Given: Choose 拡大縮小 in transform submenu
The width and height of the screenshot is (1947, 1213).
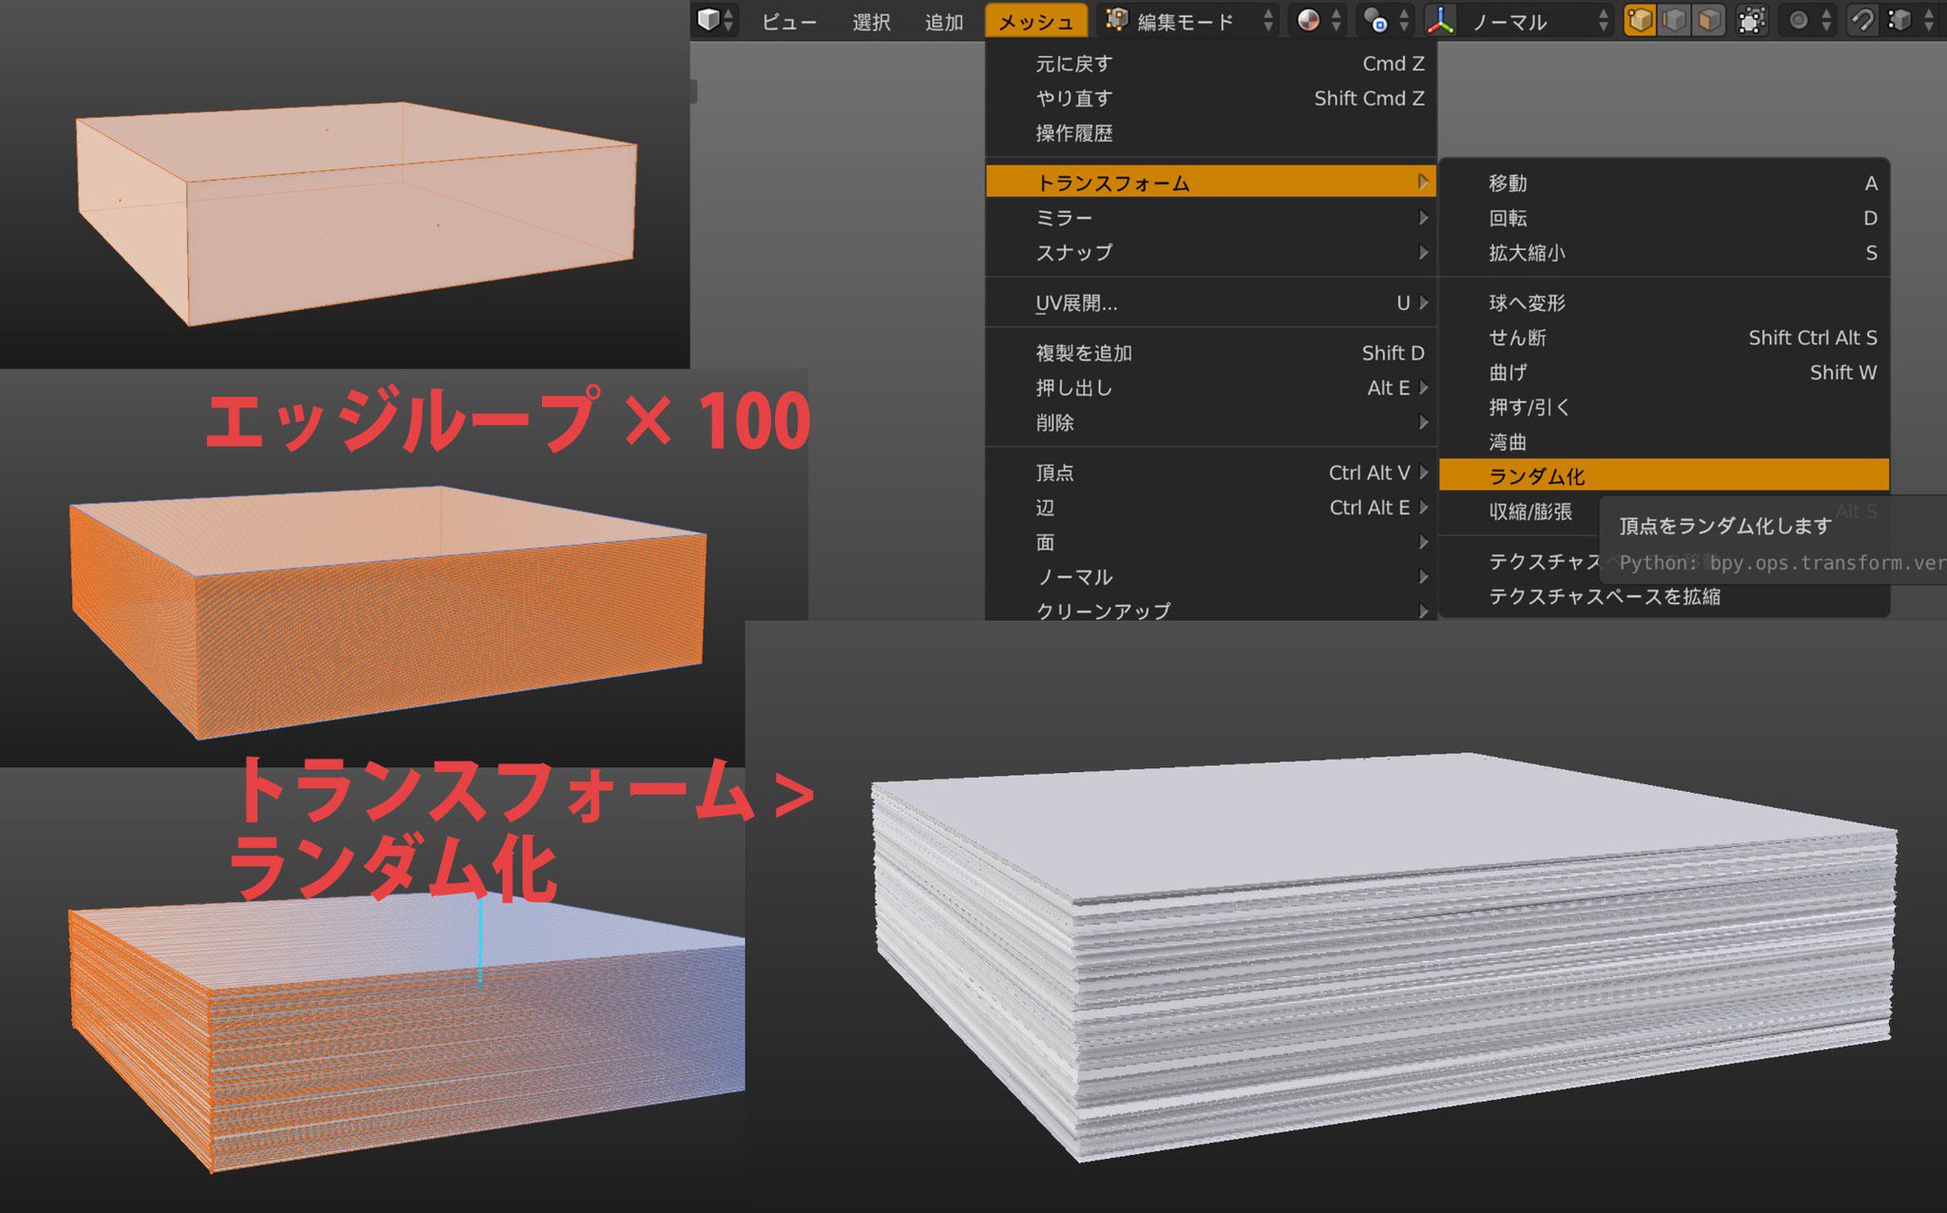Looking at the screenshot, I should click(x=1664, y=253).
